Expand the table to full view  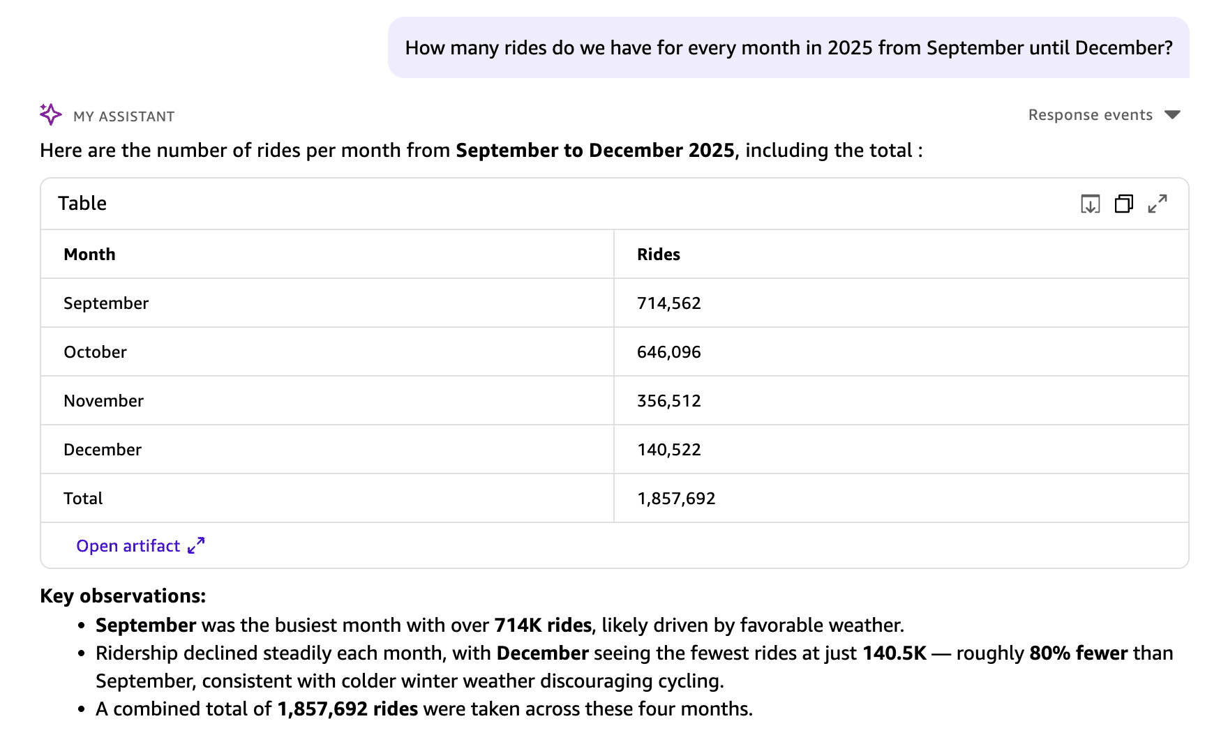1158,204
